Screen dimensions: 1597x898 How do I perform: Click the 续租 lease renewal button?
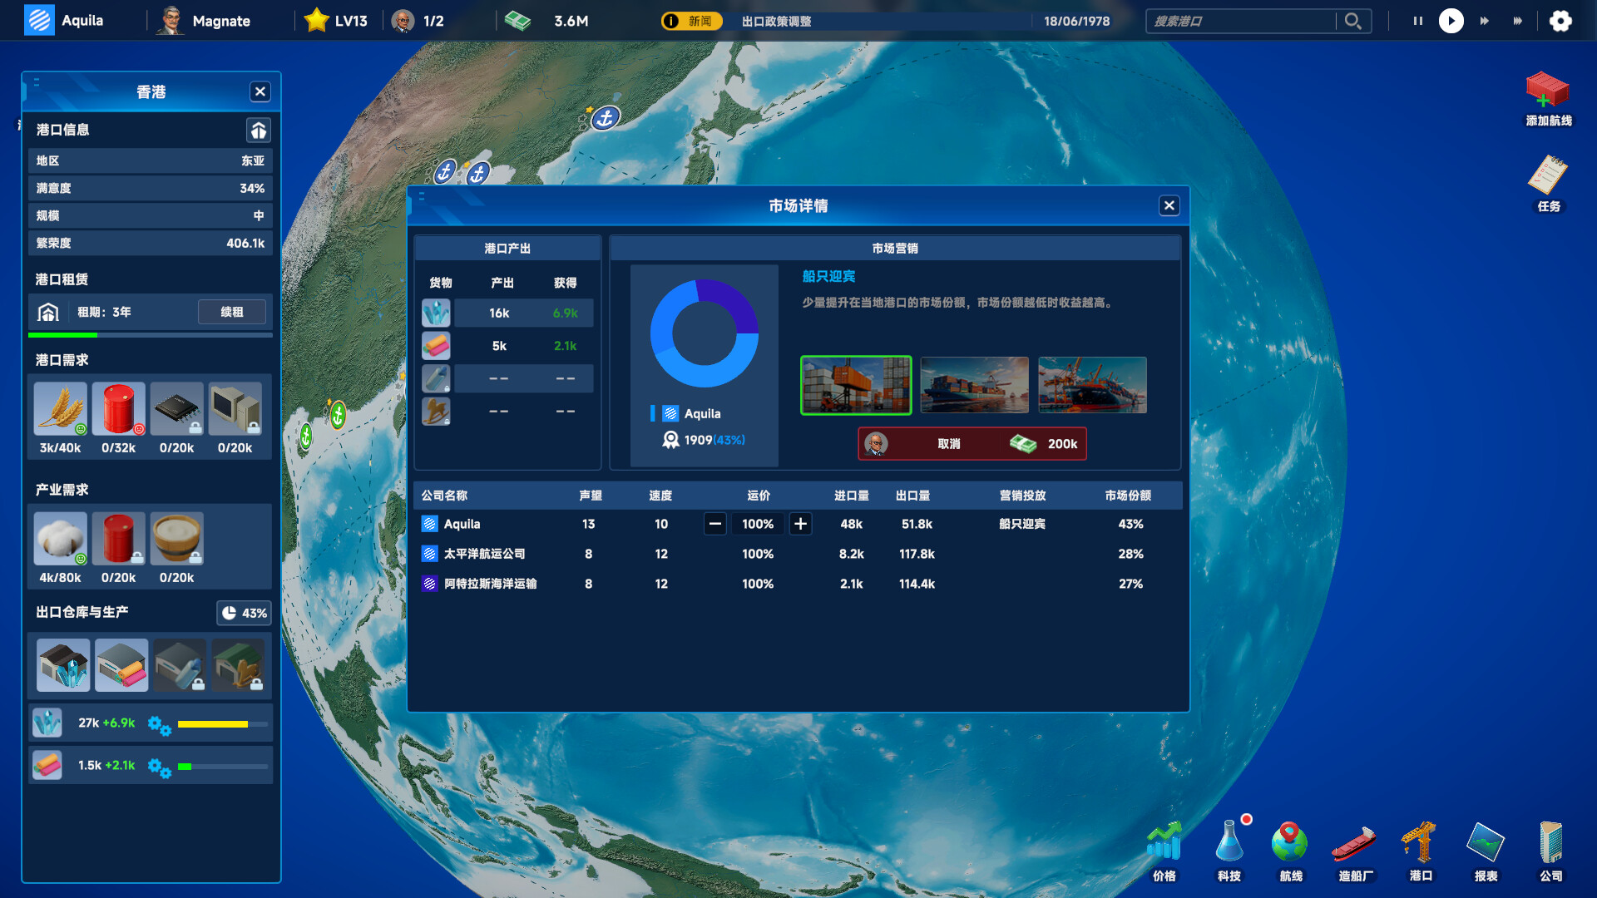(232, 312)
